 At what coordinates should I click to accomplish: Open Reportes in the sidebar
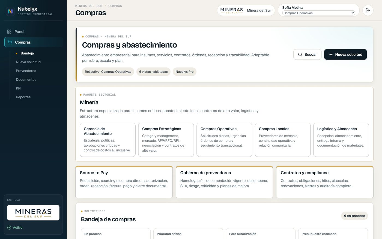pos(23,97)
